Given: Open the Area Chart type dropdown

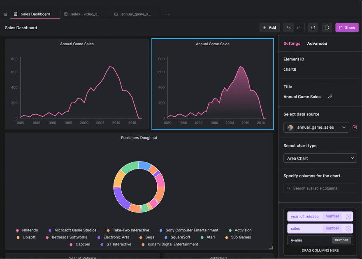Looking at the screenshot, I should point(320,158).
